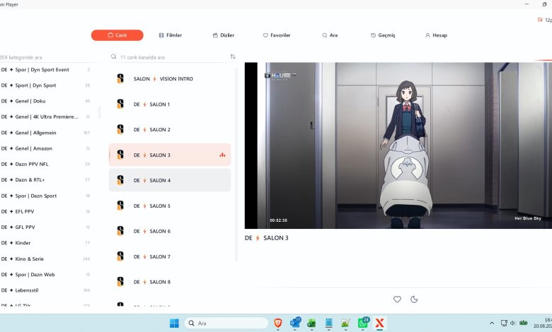Click the SALON 7 channel logo
The height and width of the screenshot is (332, 552).
[120, 256]
